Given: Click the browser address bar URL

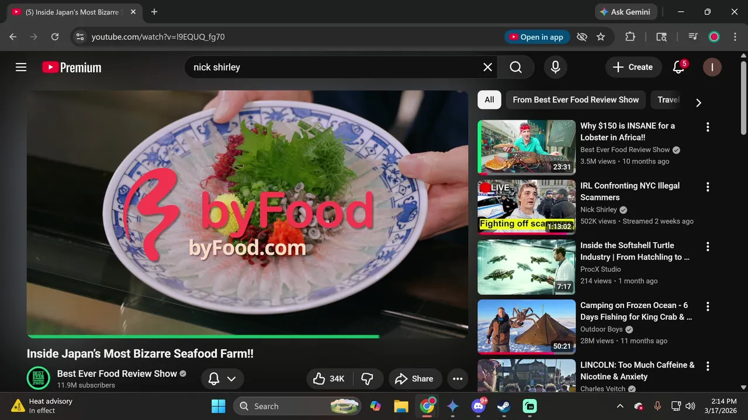Looking at the screenshot, I should coord(158,37).
